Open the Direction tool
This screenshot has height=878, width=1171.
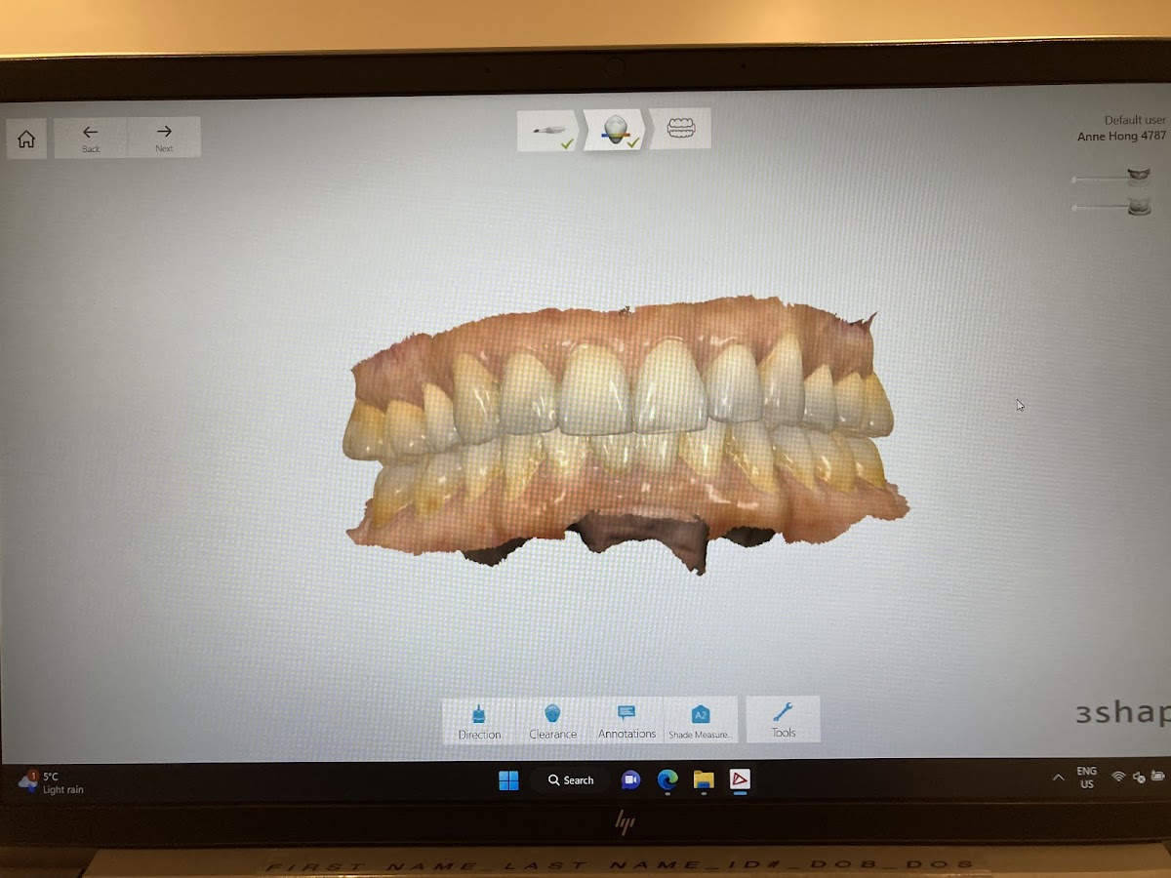pyautogui.click(x=479, y=721)
